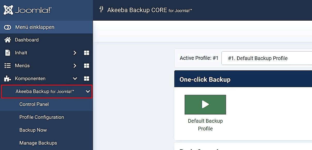Open the Control Panel page
Viewport: 312px width, 150px height.
[x=34, y=104]
